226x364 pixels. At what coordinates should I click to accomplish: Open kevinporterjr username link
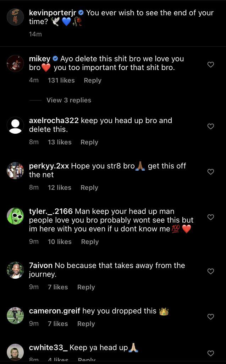(x=53, y=13)
